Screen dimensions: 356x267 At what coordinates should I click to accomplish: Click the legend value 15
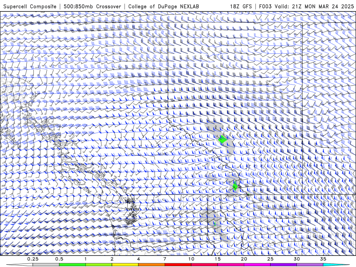(218, 259)
